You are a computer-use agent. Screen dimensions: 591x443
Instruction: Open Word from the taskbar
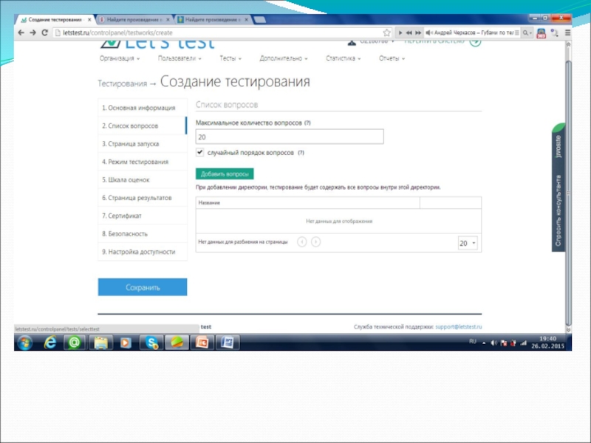click(228, 343)
